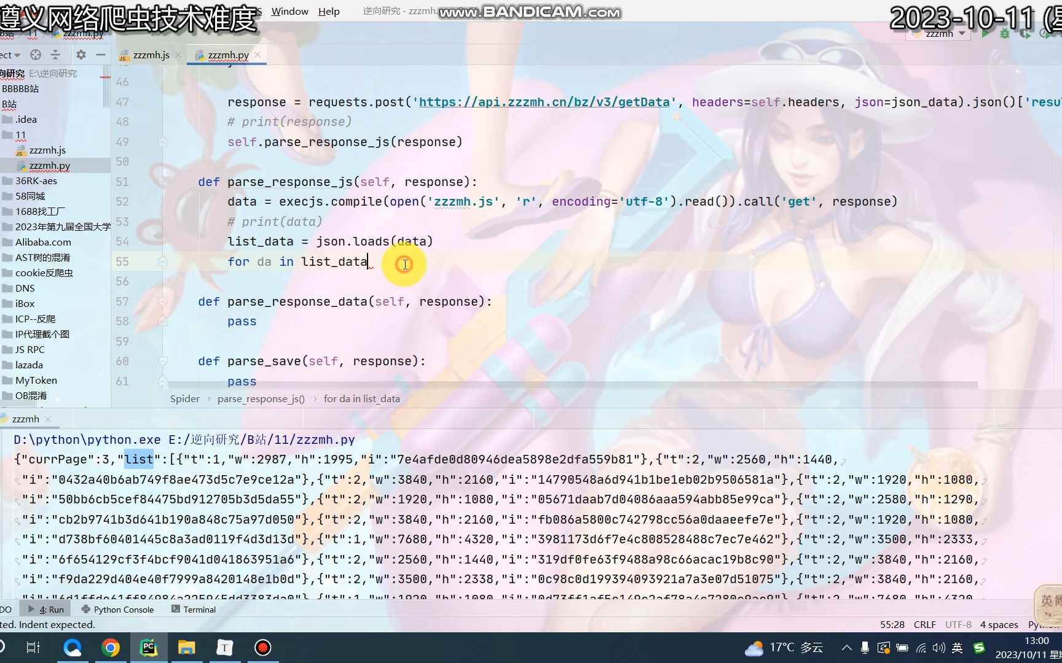Open File Explorer from the taskbar
This screenshot has width=1062, height=663.
click(187, 648)
